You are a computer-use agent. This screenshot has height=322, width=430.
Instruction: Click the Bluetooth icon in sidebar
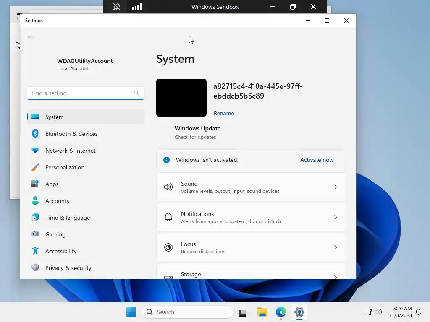[35, 133]
